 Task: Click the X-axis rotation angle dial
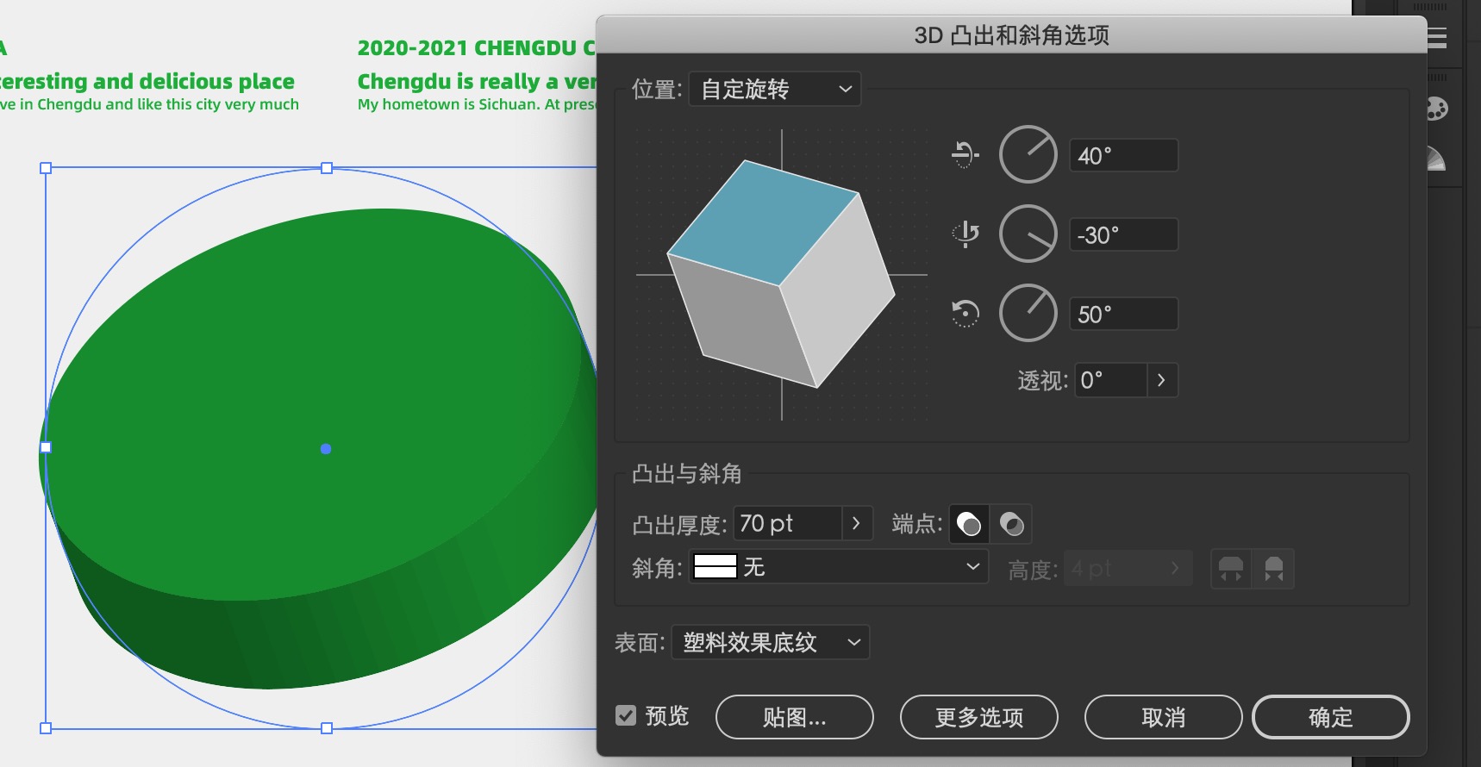coord(1028,155)
